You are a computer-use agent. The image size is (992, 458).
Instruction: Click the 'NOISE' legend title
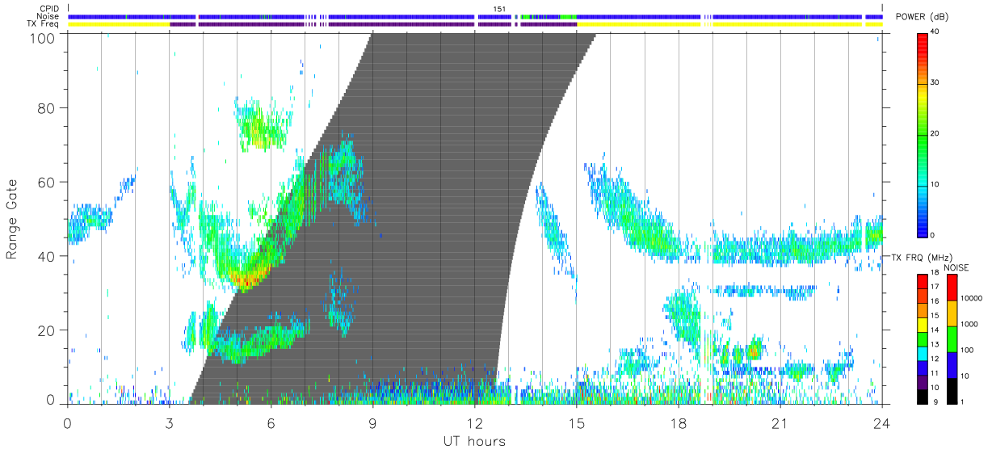pos(957,267)
